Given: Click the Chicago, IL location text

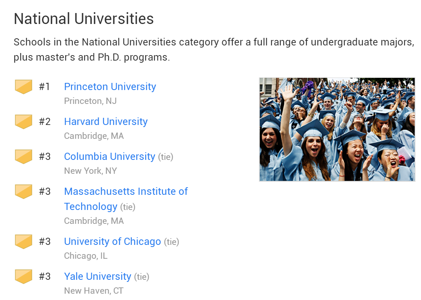Looking at the screenshot, I should pos(85,256).
